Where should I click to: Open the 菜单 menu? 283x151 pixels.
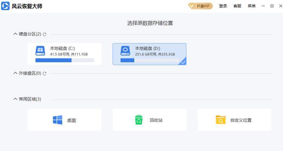252,6
